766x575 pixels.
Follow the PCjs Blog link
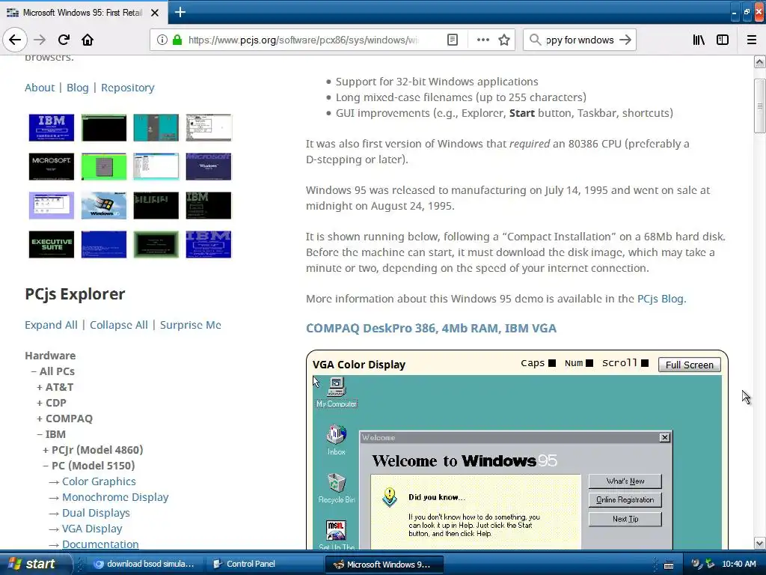(x=661, y=299)
